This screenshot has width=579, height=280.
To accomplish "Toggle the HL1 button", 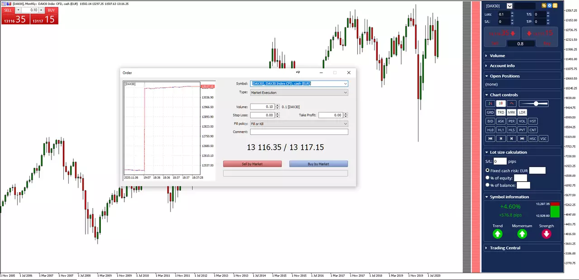I will (501, 130).
